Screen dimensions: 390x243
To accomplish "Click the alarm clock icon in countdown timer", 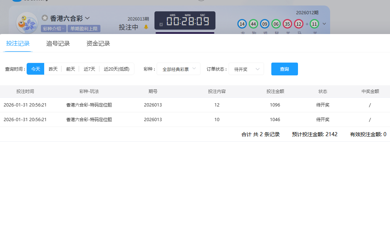I will (161, 25).
